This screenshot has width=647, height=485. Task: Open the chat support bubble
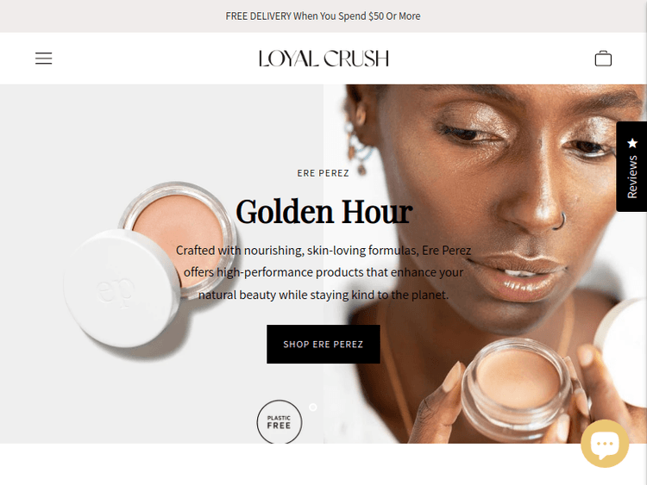click(x=605, y=444)
